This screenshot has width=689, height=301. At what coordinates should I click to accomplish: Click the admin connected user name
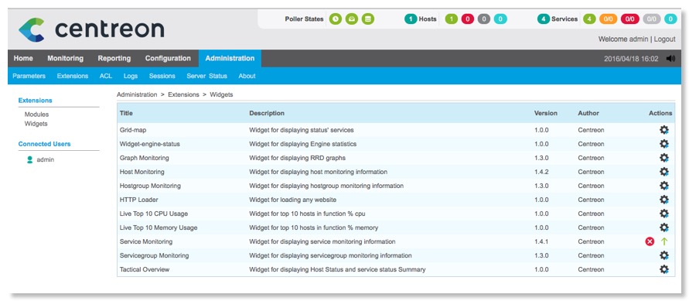[x=46, y=160]
